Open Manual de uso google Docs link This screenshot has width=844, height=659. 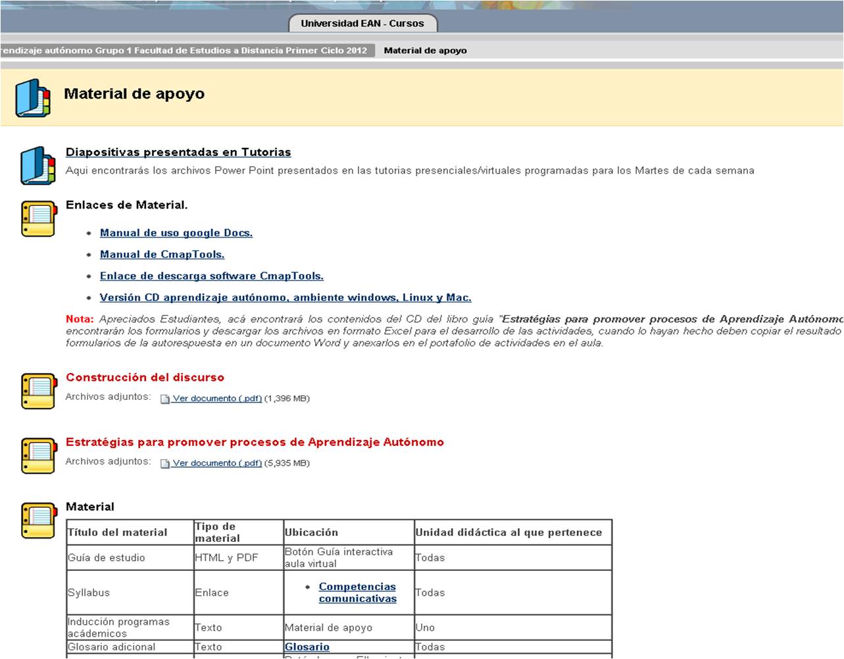click(176, 233)
